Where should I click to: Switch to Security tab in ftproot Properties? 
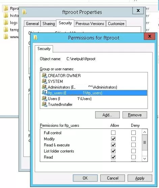[x=65, y=23]
